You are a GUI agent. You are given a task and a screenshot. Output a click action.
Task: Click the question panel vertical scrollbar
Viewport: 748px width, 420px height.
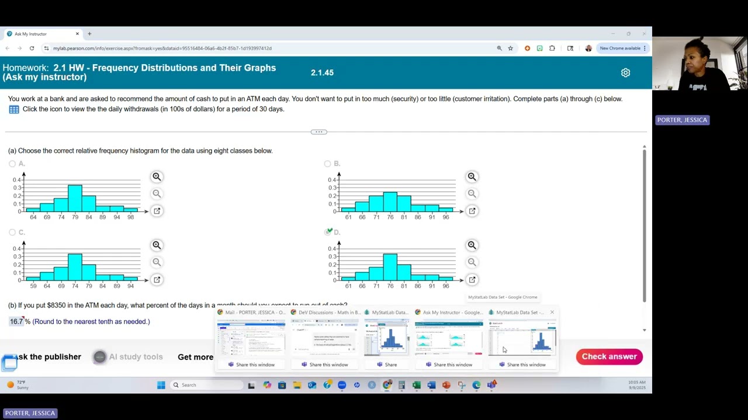[644, 225]
